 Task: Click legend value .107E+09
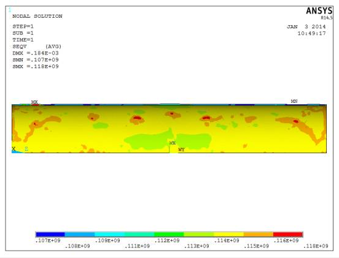pyautogui.click(x=48, y=240)
